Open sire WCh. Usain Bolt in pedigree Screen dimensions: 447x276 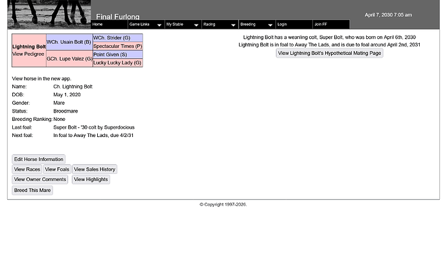(69, 42)
